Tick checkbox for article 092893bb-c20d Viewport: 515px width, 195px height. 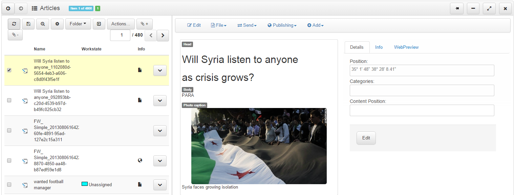click(x=9, y=100)
